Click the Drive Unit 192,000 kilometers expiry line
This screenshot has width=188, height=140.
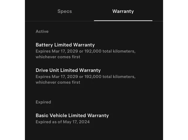coord(86,76)
